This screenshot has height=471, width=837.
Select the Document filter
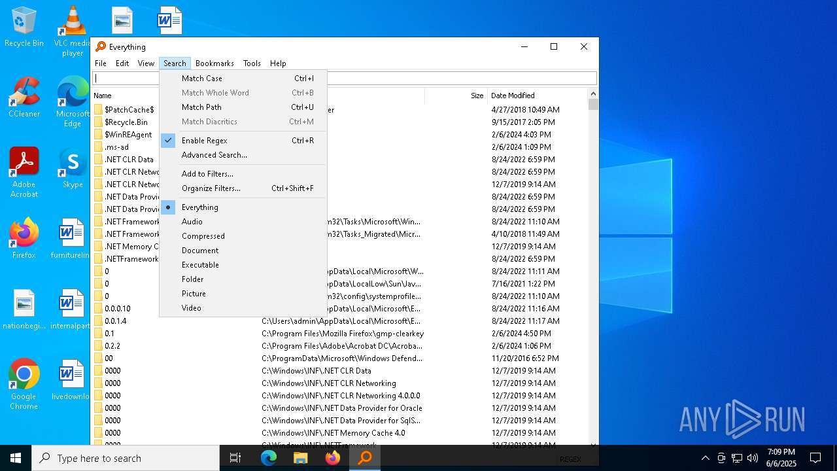click(x=242, y=251)
